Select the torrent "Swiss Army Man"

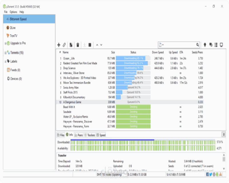coord(130,87)
